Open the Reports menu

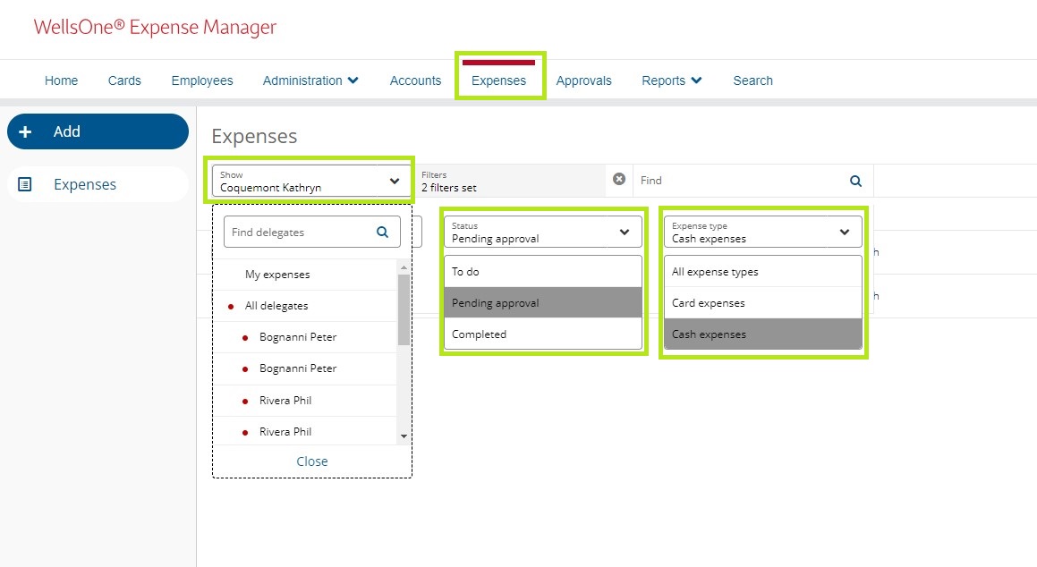(671, 80)
